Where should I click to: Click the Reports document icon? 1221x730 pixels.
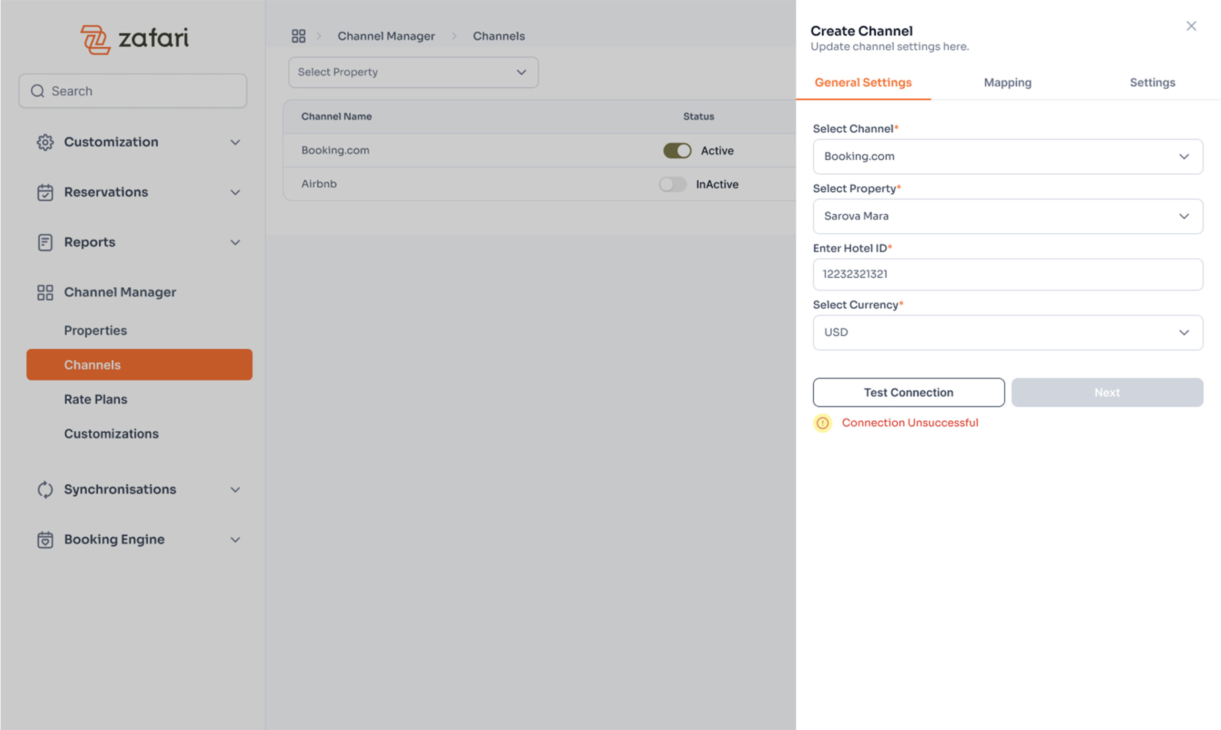tap(45, 242)
